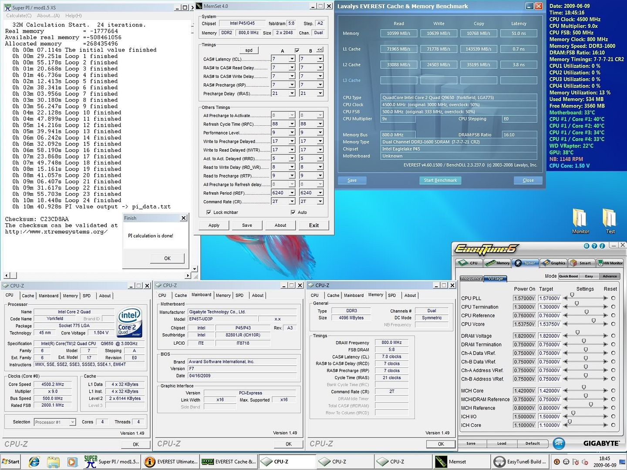Viewport: 627px width, 470px height.
Task: Open Write to Read Delayed (tWTR) column B dropdown
Action: [x=320, y=150]
